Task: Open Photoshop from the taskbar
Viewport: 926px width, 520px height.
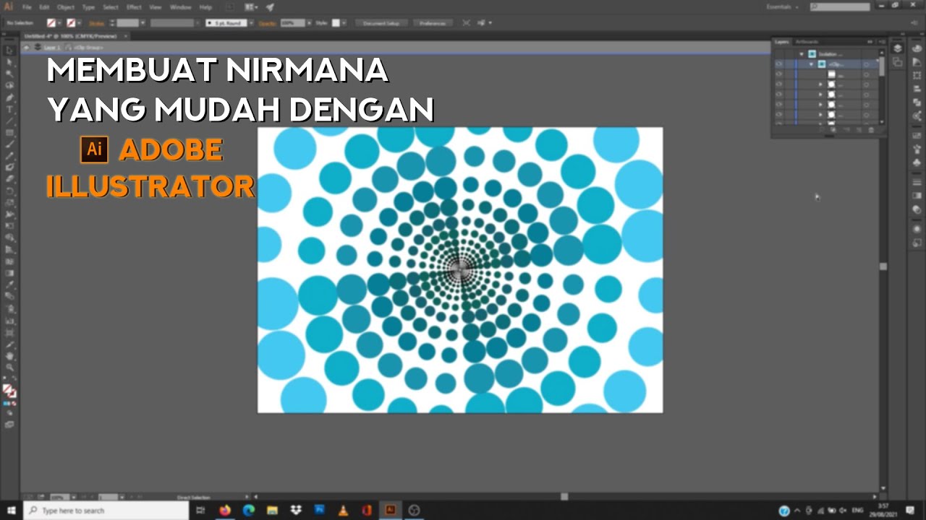Action: (x=319, y=510)
